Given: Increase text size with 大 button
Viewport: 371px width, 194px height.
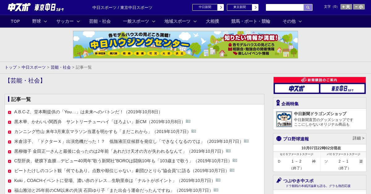Looking at the screenshot, I should pyautogui.click(x=346, y=7).
